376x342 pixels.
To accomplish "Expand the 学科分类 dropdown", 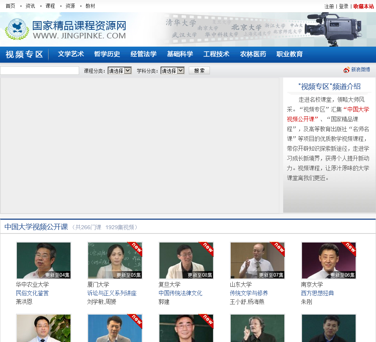I will click(x=172, y=71).
